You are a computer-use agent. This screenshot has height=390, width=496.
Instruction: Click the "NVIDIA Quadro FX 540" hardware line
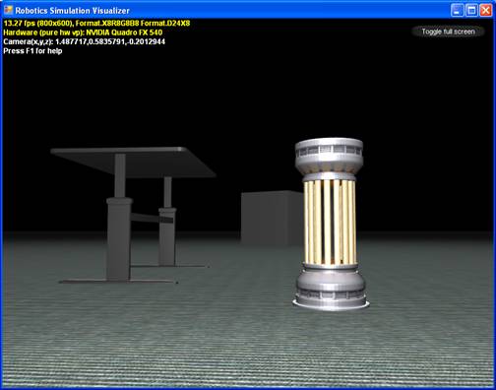(83, 32)
